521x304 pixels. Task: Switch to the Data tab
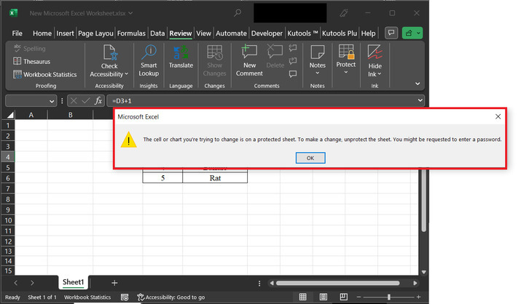157,33
